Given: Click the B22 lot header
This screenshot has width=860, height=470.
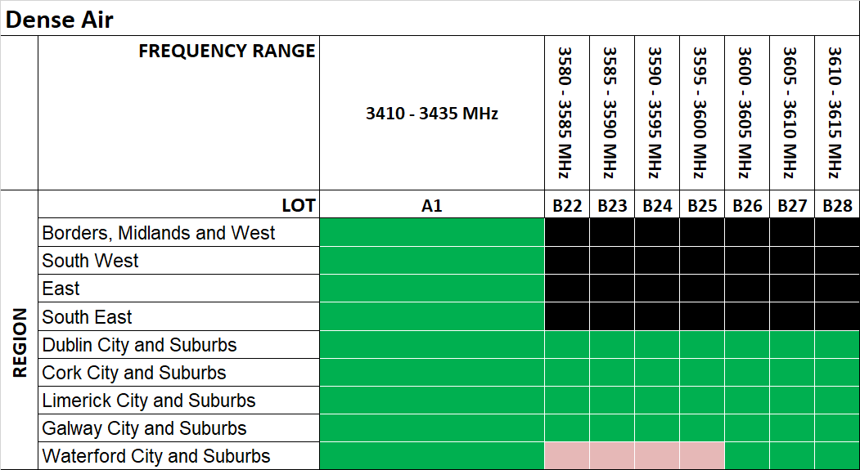Looking at the screenshot, I should pos(566,205).
